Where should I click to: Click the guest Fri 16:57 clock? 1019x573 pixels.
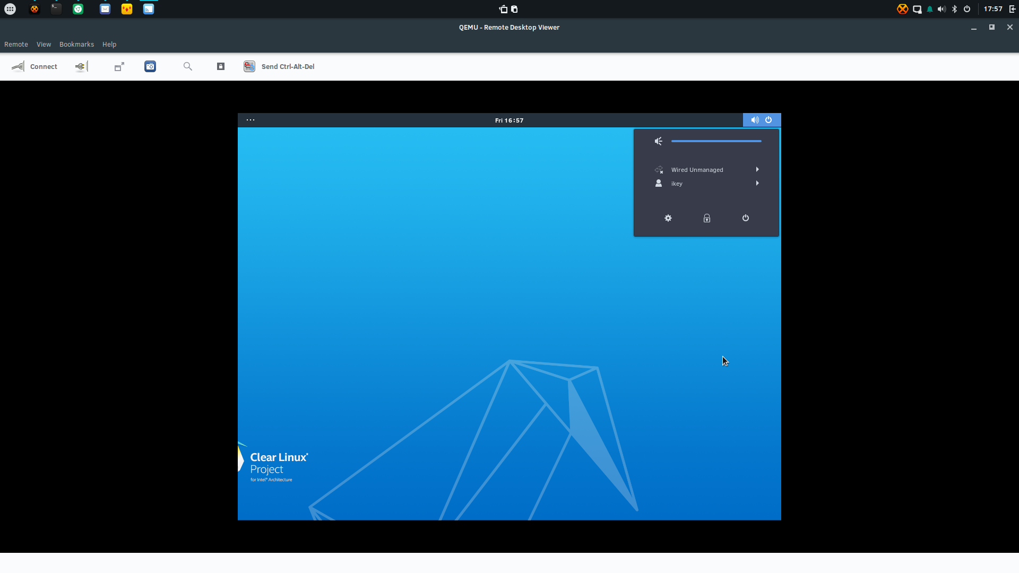coord(509,120)
